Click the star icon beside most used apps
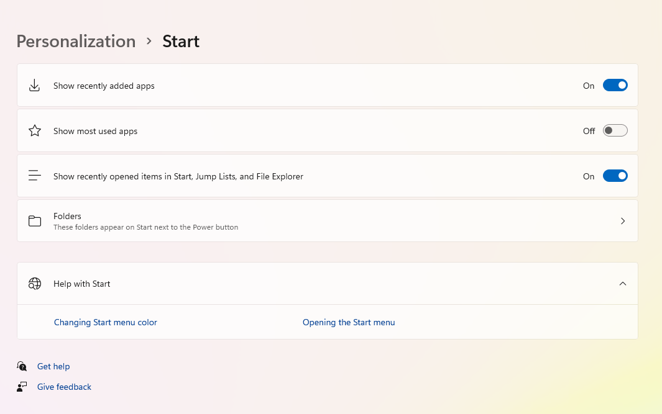The width and height of the screenshot is (662, 414). 35,131
